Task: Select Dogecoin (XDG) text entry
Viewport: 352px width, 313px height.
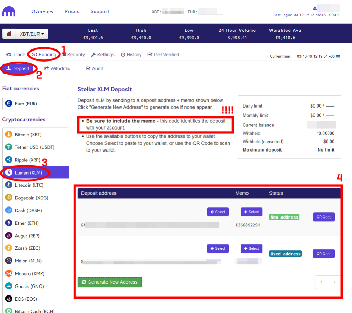Action: pos(32,198)
